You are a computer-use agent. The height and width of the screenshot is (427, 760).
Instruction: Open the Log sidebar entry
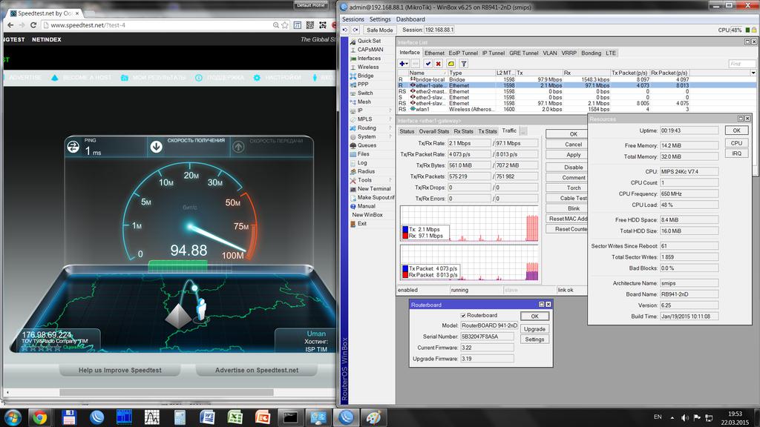[x=362, y=162]
